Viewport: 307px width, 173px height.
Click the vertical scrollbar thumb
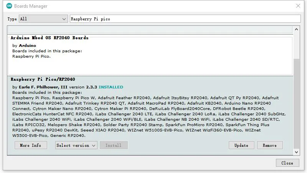pyautogui.click(x=296, y=103)
